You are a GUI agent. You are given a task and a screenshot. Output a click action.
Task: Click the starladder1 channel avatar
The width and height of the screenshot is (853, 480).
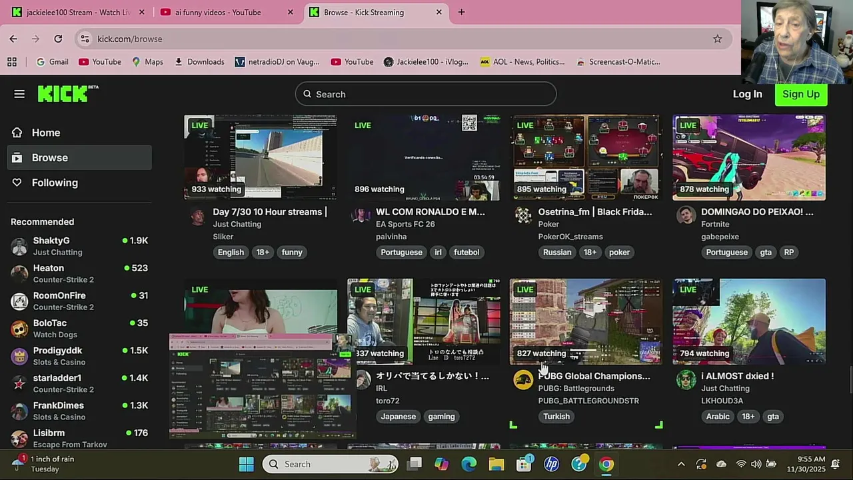(x=20, y=383)
